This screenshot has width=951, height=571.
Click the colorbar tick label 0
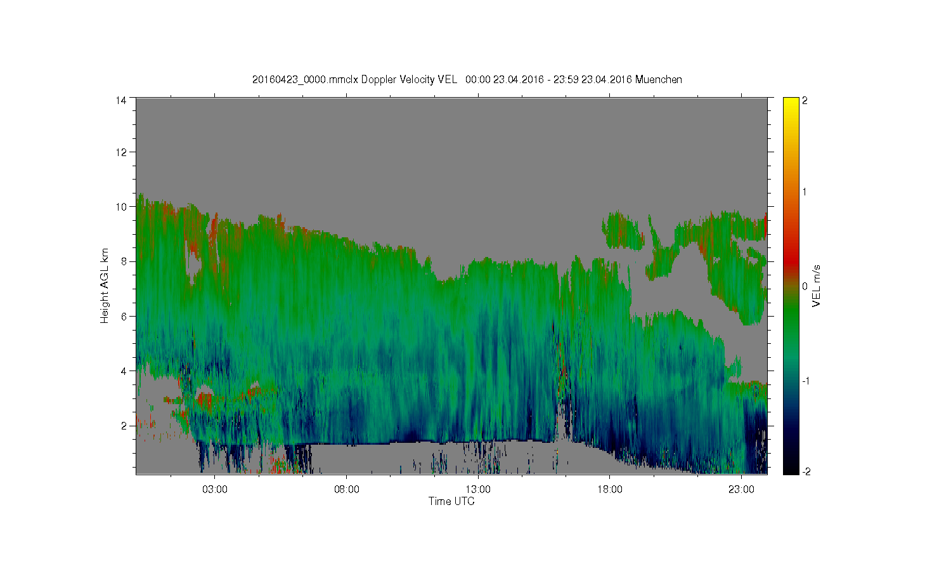pos(805,286)
